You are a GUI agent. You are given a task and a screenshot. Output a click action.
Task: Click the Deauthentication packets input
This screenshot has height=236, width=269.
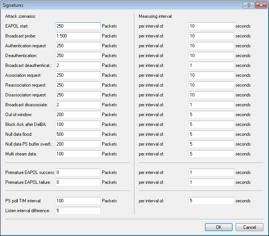click(78, 56)
